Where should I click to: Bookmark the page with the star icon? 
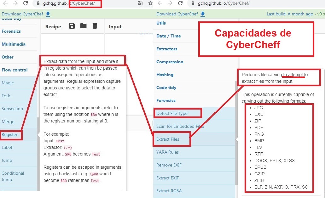click(150, 3)
